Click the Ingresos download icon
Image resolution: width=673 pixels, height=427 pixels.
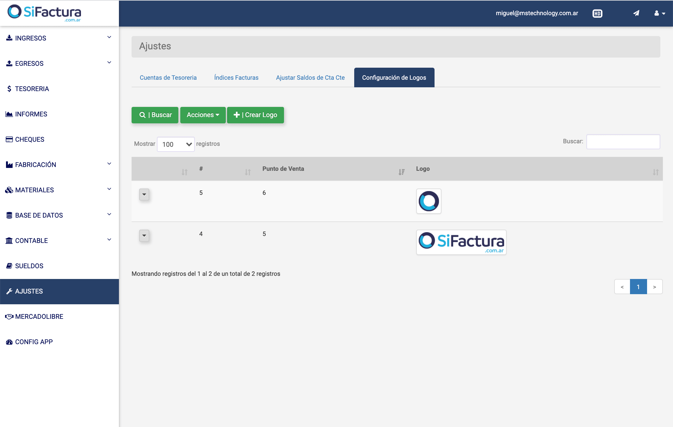[x=9, y=38]
